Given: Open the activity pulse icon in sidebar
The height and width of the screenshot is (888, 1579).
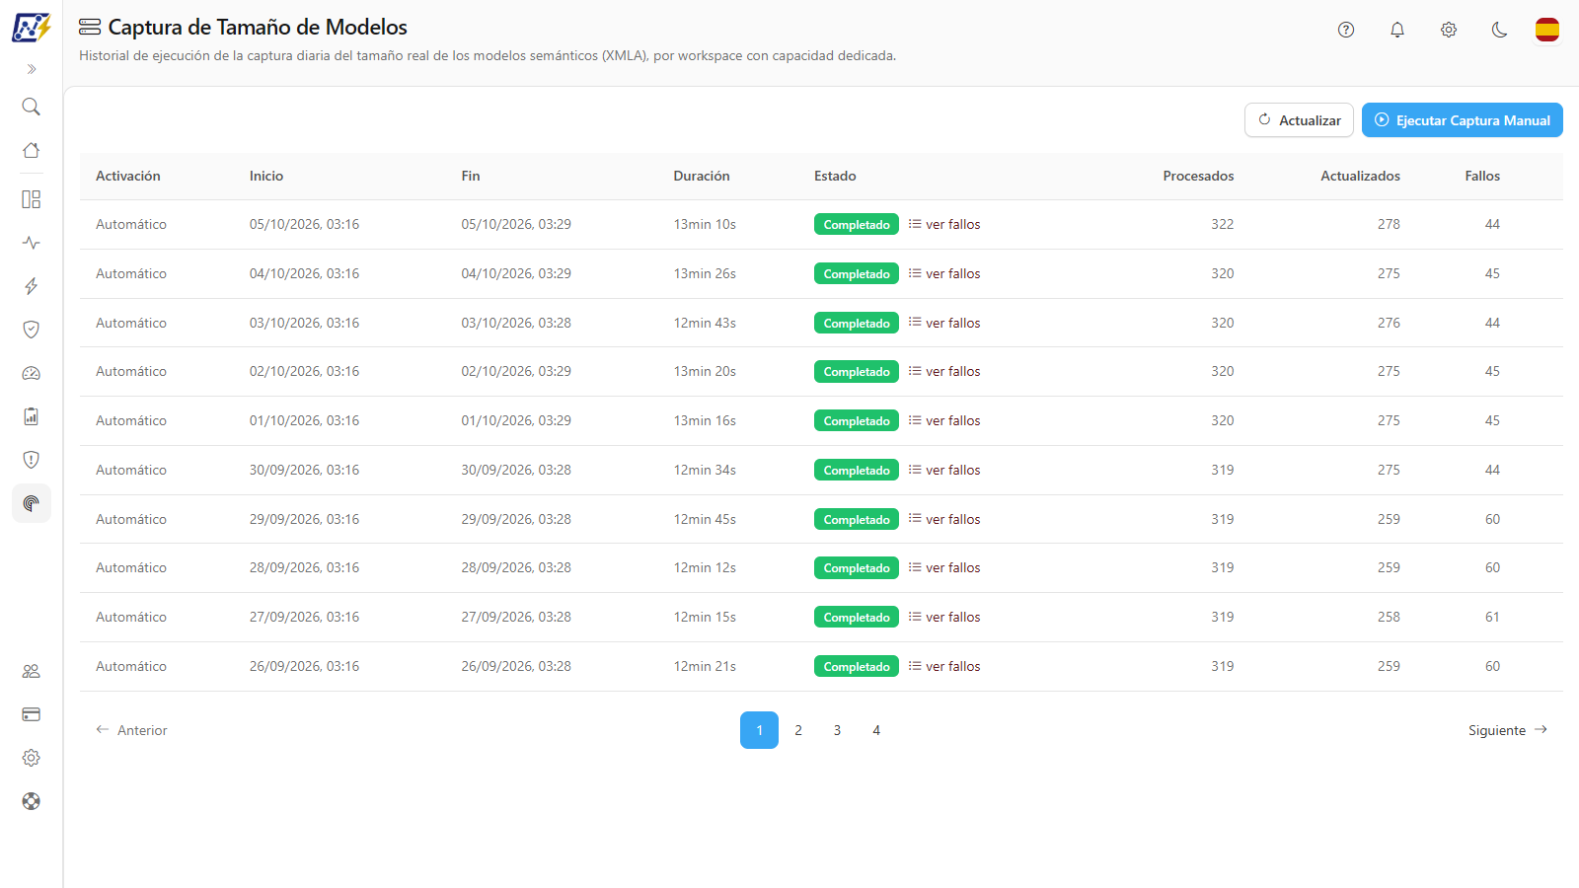Looking at the screenshot, I should pyautogui.click(x=32, y=243).
